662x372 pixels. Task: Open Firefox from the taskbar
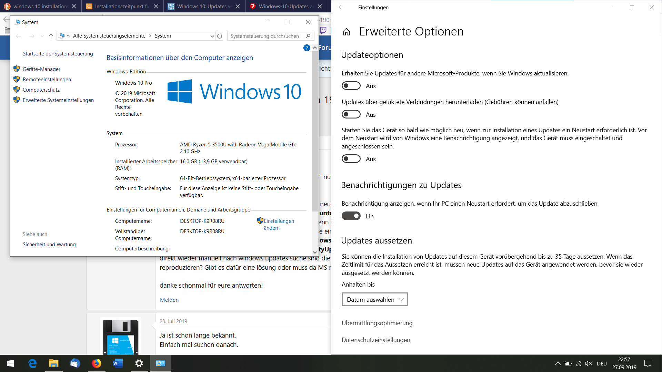pyautogui.click(x=97, y=363)
